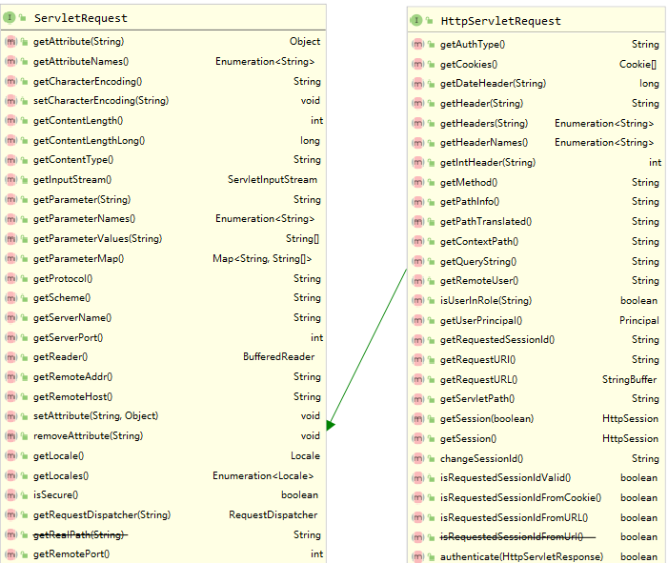Select the getParameterNames() method name

click(x=85, y=218)
